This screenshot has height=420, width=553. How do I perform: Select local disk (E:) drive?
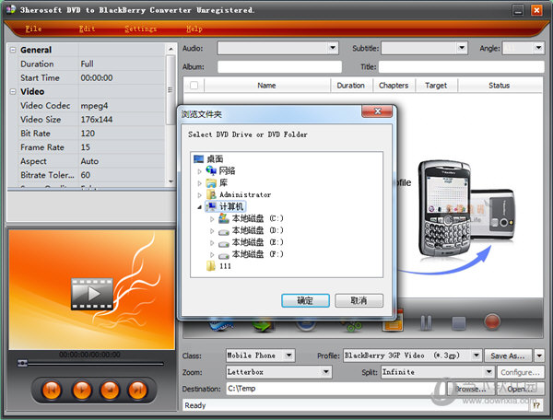pos(251,242)
